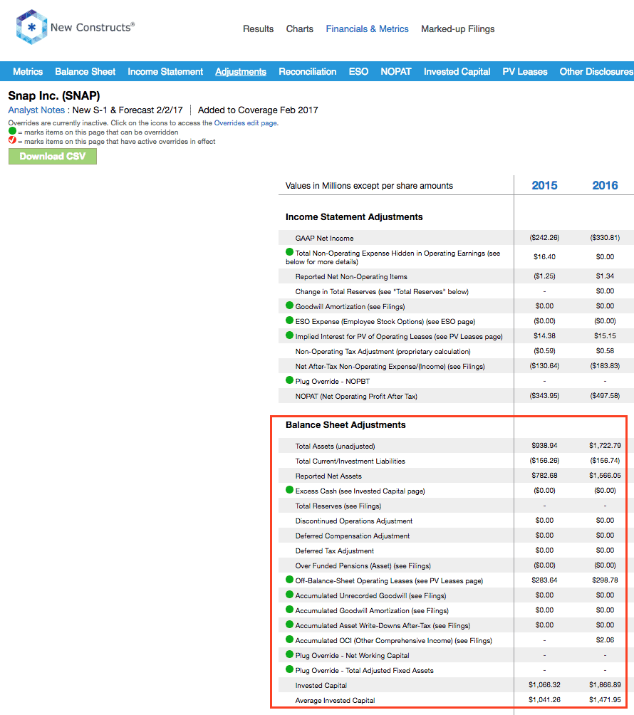Click green override dot beside ESO Expense
Screen dimensions: 634x715
[289, 320]
